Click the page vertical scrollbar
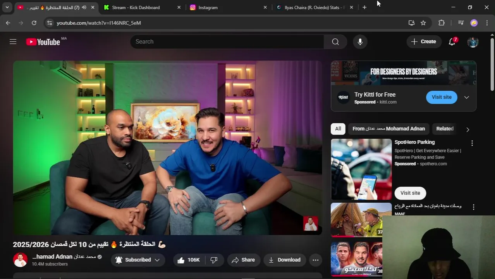This screenshot has height=279, width=495. point(492,64)
